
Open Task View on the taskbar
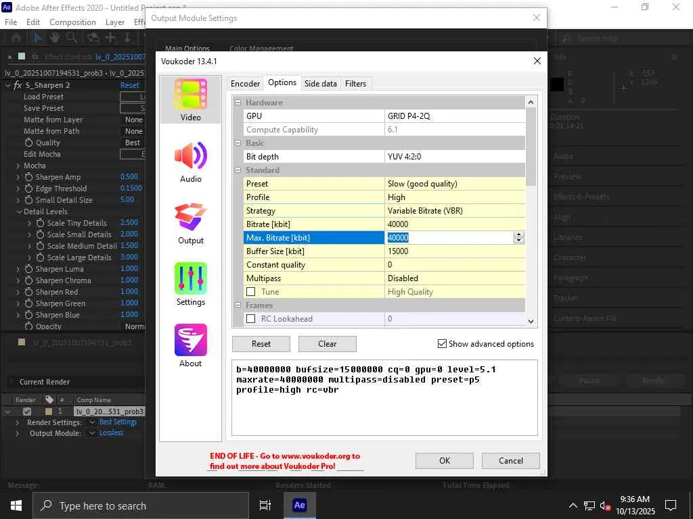(x=265, y=505)
